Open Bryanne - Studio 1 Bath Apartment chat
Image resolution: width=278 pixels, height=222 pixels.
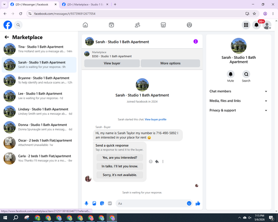click(39, 80)
